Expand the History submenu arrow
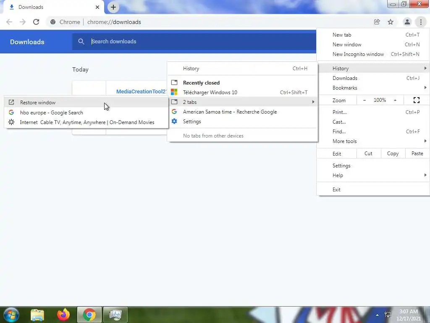Image resolution: width=430 pixels, height=323 pixels. 425,68
